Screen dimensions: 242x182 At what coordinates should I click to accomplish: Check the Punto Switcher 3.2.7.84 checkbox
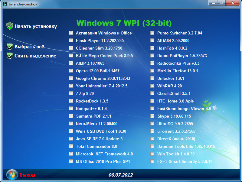tap(152, 33)
